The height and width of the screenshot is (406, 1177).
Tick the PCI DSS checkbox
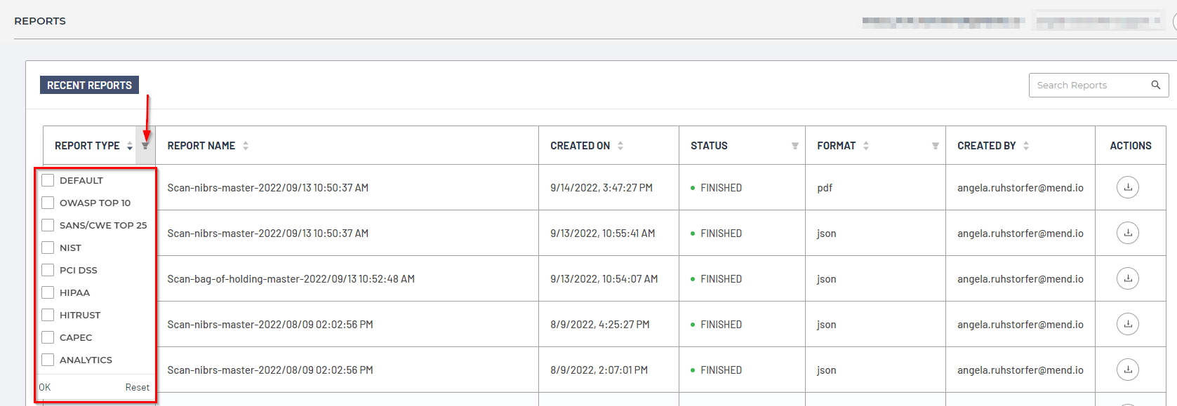tap(48, 270)
